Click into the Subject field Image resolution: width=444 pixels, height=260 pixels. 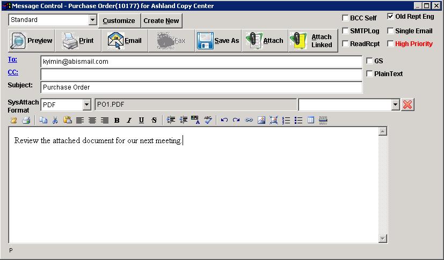(201, 87)
